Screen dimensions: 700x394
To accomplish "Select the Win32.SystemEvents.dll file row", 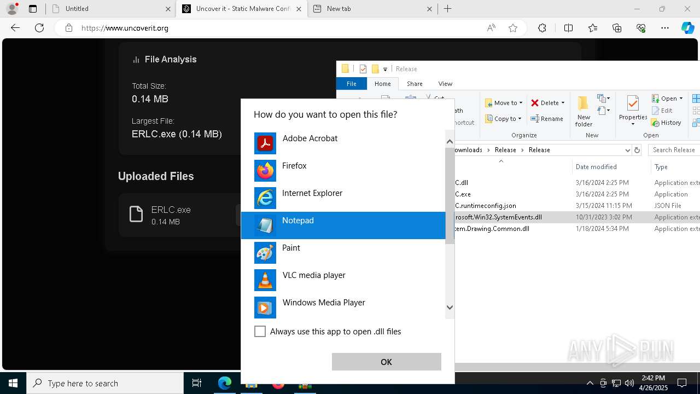I will [577, 217].
